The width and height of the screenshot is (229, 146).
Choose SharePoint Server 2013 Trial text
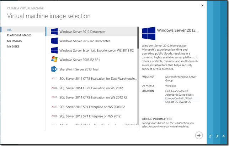pyautogui.click(x=79, y=69)
